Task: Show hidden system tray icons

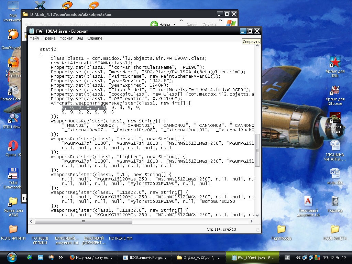Action: tap(298, 257)
